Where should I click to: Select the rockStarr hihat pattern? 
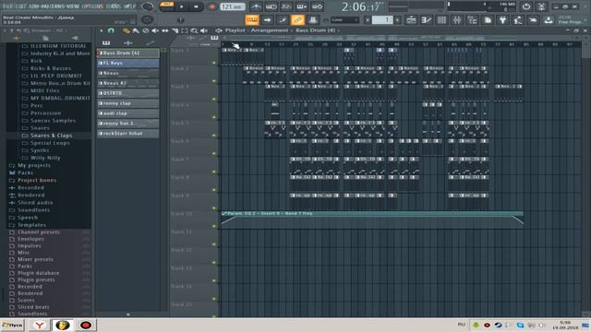point(128,133)
